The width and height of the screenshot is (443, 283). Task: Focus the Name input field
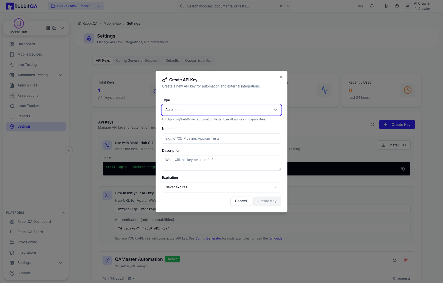click(x=221, y=138)
